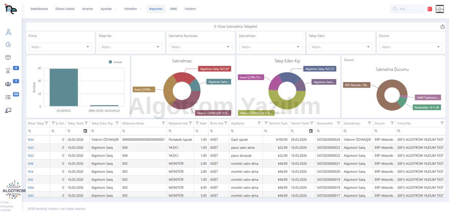Screen dimensions: 449x212
Task: Click search field under Açıklama column
Action: click(246, 131)
